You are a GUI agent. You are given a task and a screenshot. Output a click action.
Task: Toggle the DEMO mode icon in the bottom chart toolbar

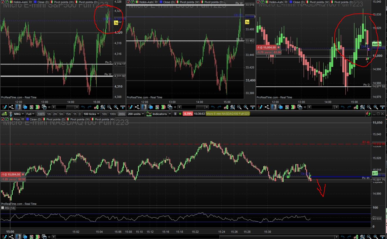4,114
